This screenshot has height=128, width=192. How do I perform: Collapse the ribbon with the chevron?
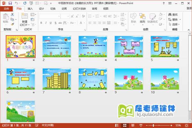click(188, 30)
